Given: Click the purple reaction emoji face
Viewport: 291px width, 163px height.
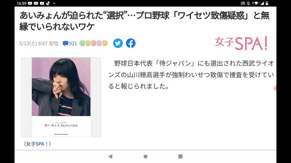Looking at the screenshot, I should click(99, 43).
